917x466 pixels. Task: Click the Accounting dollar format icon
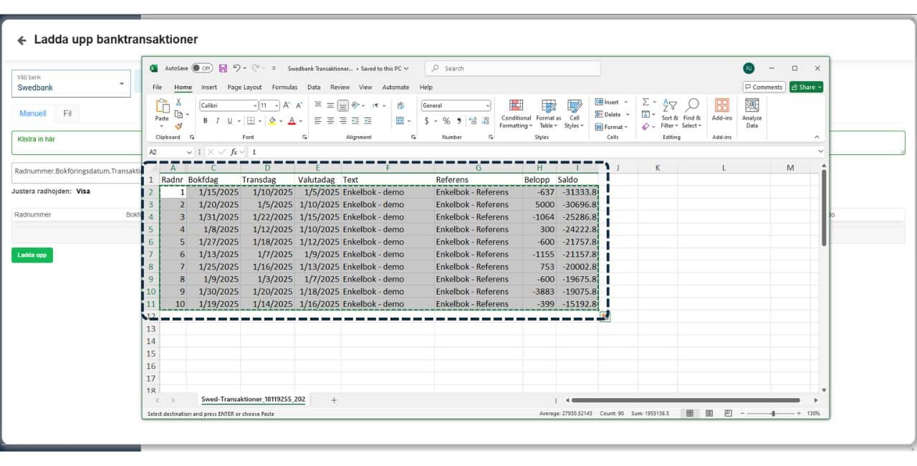click(x=426, y=120)
